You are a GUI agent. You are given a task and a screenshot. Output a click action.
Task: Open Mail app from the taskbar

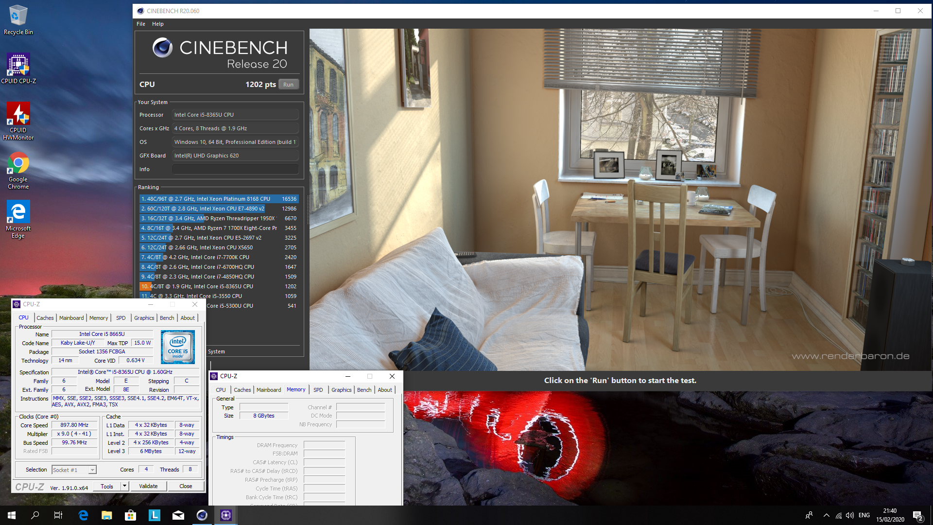coord(178,515)
